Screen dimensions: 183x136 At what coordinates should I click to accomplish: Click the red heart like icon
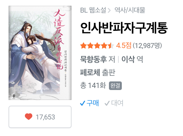pyautogui.click(x=29, y=117)
